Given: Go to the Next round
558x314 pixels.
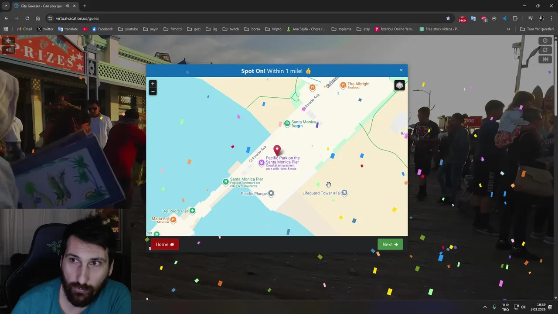Looking at the screenshot, I should [x=390, y=244].
